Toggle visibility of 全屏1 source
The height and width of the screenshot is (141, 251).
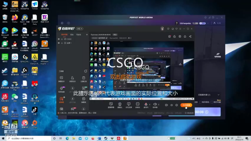tap(59, 43)
